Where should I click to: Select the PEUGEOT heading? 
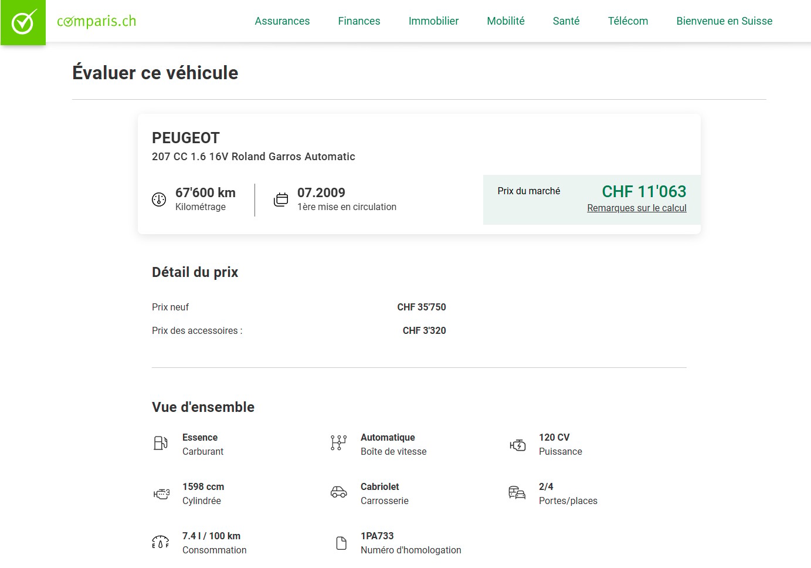[x=186, y=138]
